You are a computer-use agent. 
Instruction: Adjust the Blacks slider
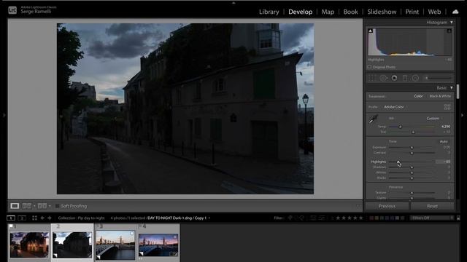412,178
